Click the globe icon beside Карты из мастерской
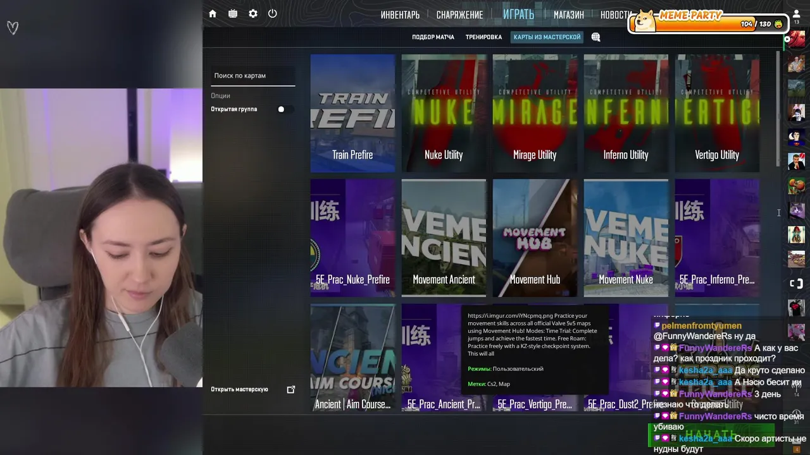 point(595,37)
